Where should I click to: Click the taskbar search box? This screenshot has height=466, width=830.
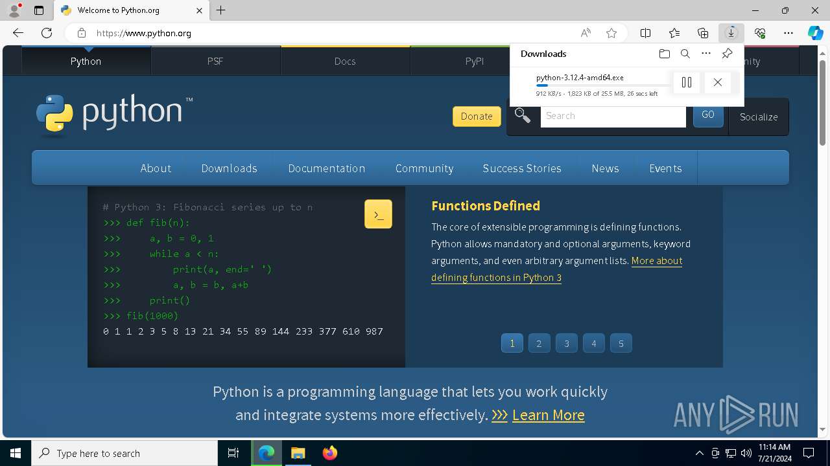point(124,453)
